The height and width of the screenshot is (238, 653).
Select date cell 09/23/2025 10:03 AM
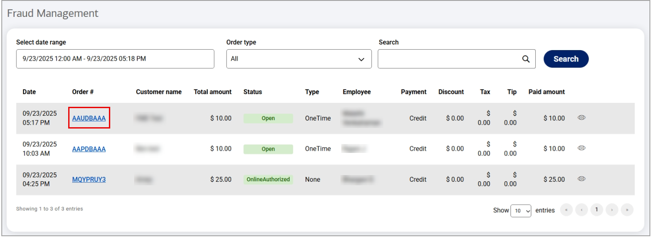[40, 148]
